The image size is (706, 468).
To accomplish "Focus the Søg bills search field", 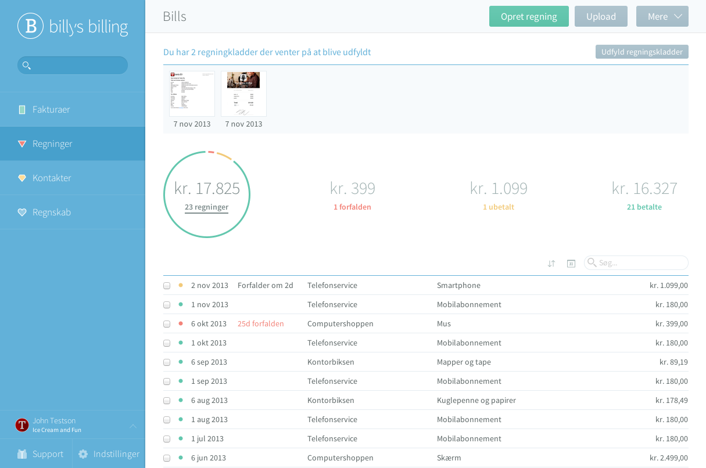I will tap(636, 263).
